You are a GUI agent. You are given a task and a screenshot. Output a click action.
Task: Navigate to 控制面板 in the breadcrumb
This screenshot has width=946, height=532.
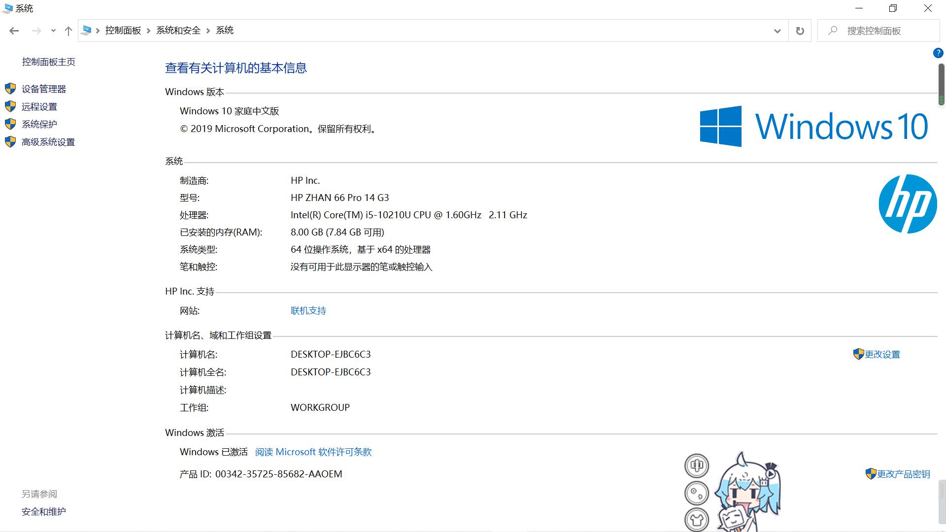[123, 30]
